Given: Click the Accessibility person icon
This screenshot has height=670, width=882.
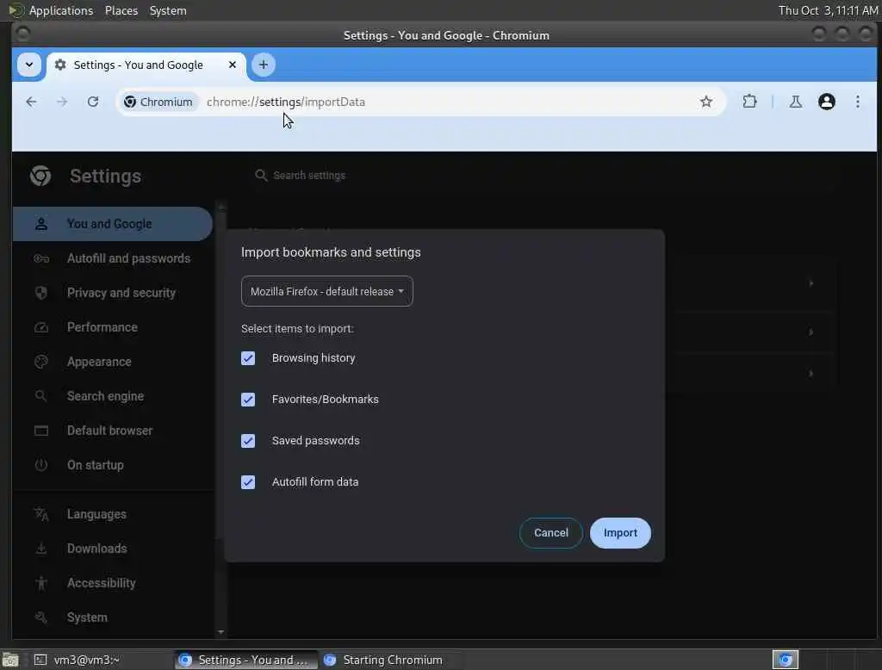Looking at the screenshot, I should tap(41, 583).
